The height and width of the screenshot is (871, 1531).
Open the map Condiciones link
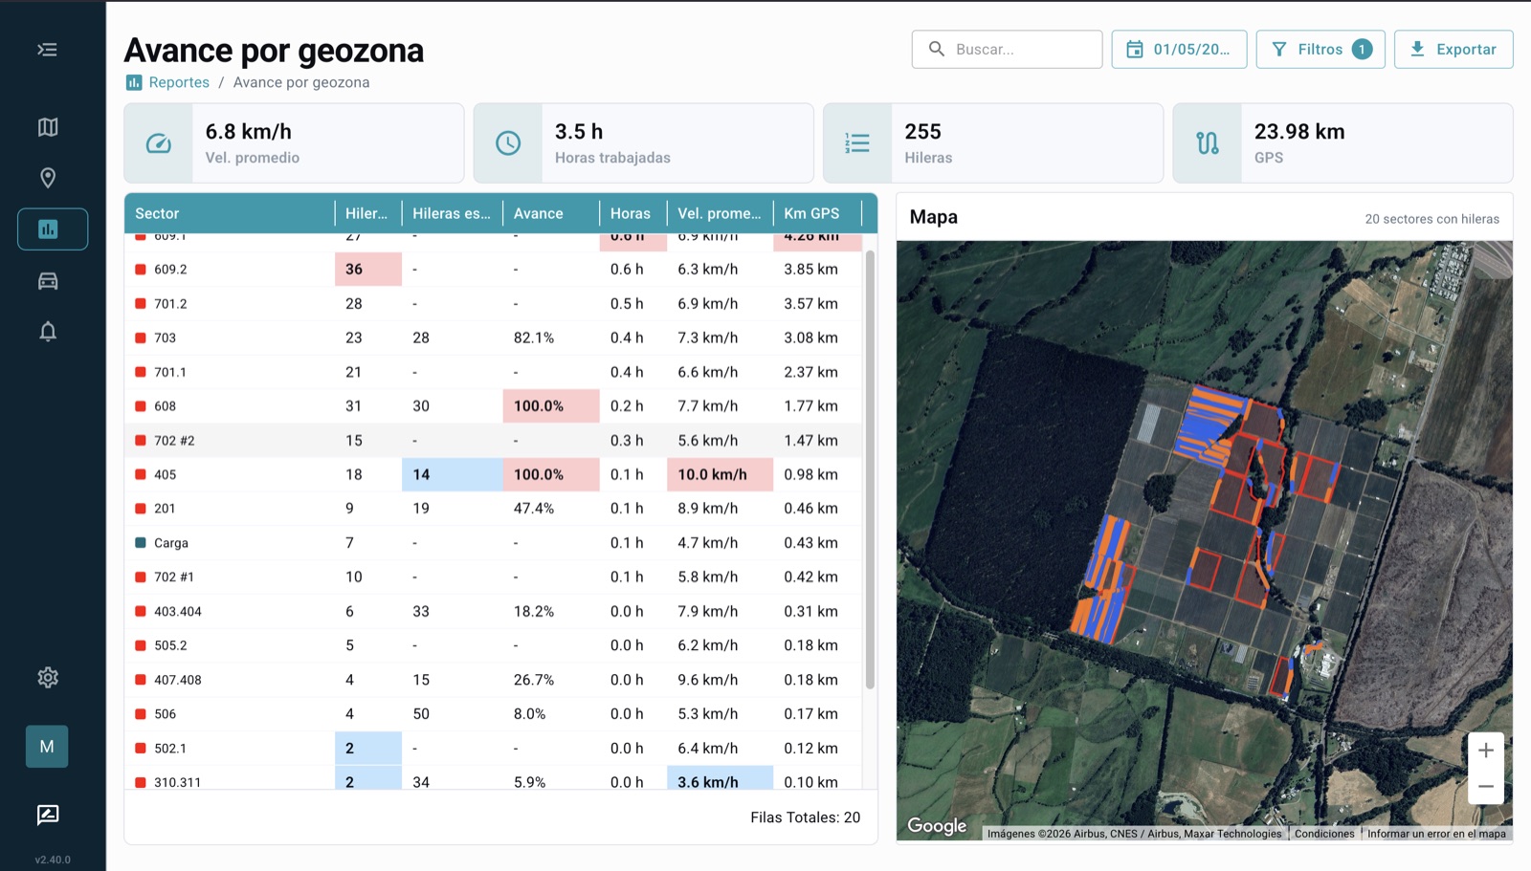pyautogui.click(x=1324, y=834)
